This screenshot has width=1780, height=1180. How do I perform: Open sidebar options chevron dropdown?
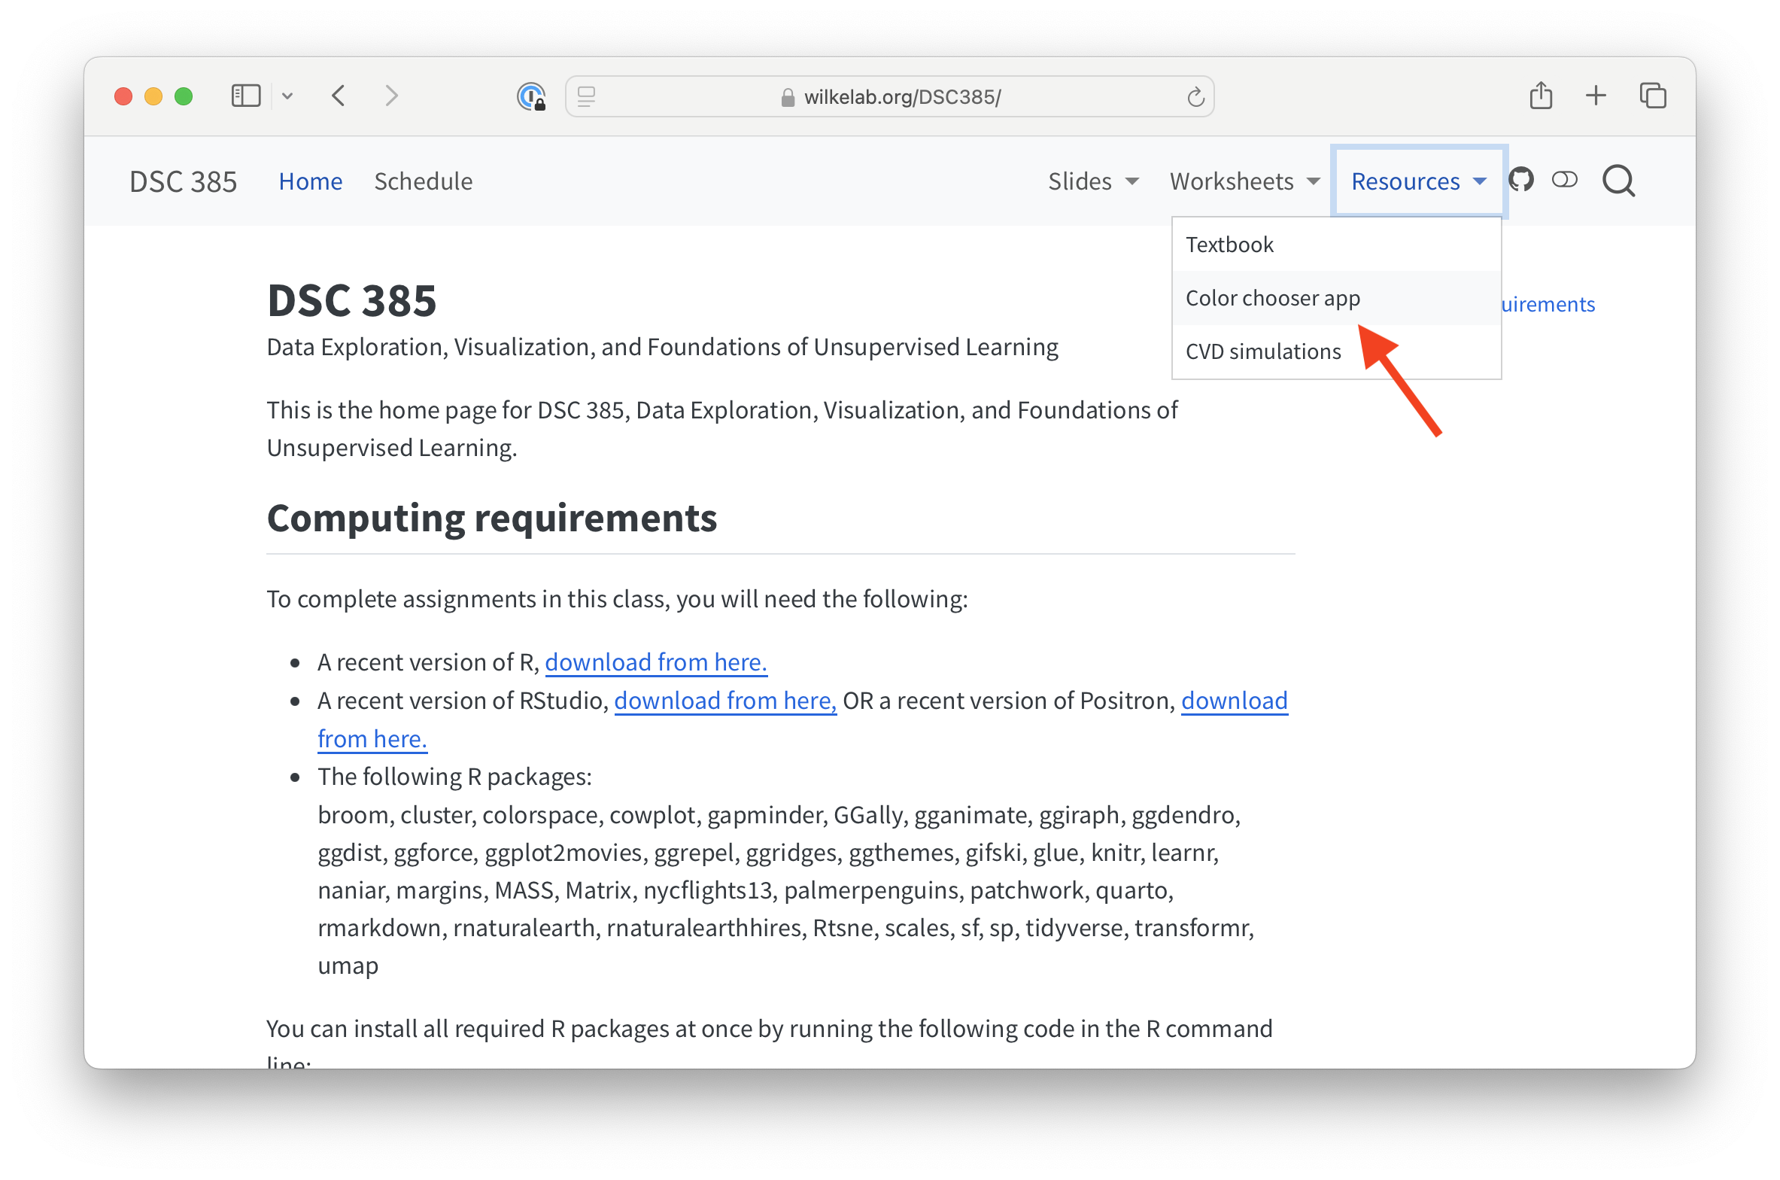pos(287,96)
